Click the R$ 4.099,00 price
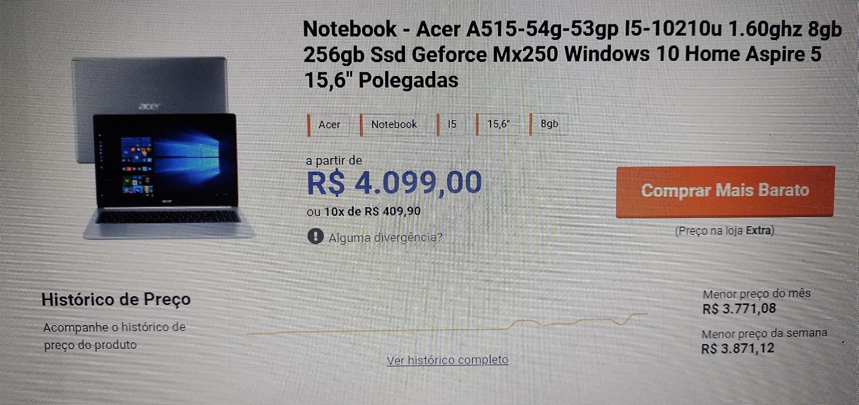The image size is (859, 405). [394, 183]
